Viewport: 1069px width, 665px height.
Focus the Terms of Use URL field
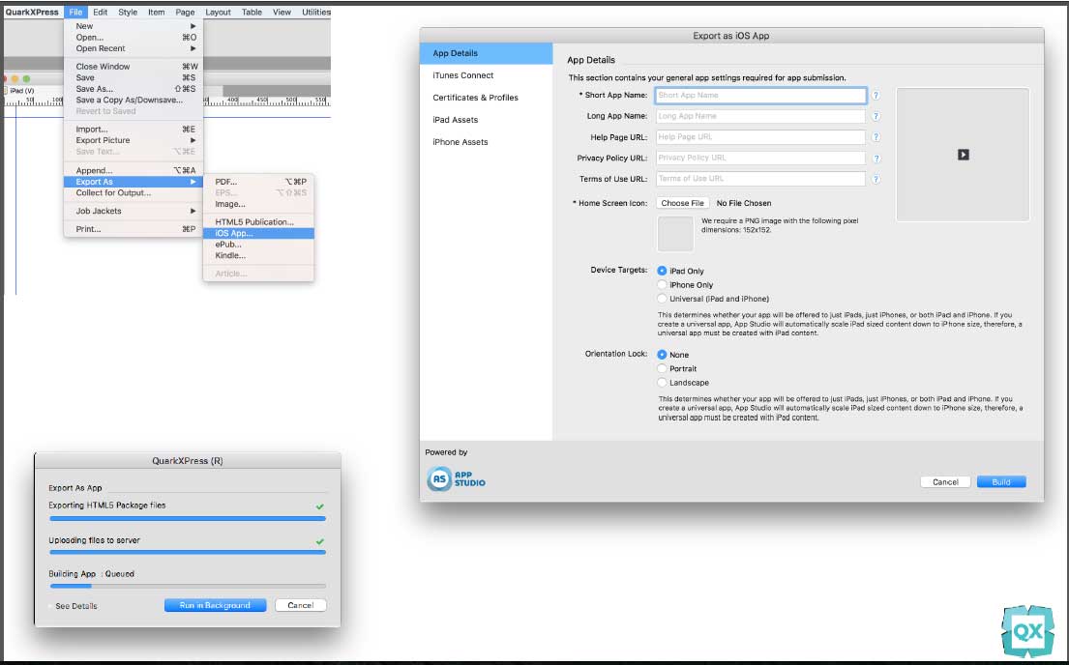click(x=760, y=179)
